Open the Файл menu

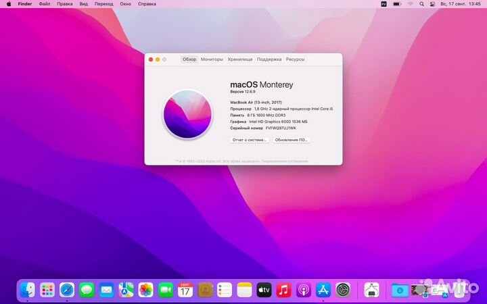point(45,4)
